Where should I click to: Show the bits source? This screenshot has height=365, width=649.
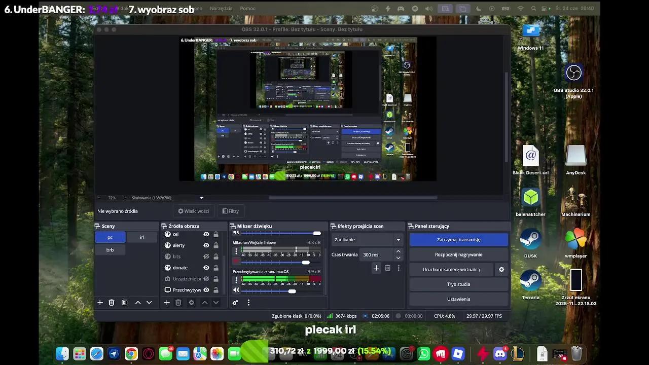point(206,257)
